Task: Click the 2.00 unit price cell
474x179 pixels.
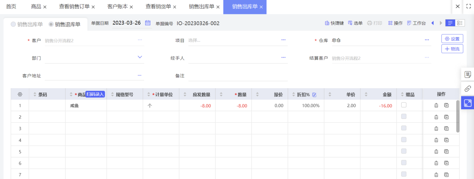Action: click(x=342, y=105)
